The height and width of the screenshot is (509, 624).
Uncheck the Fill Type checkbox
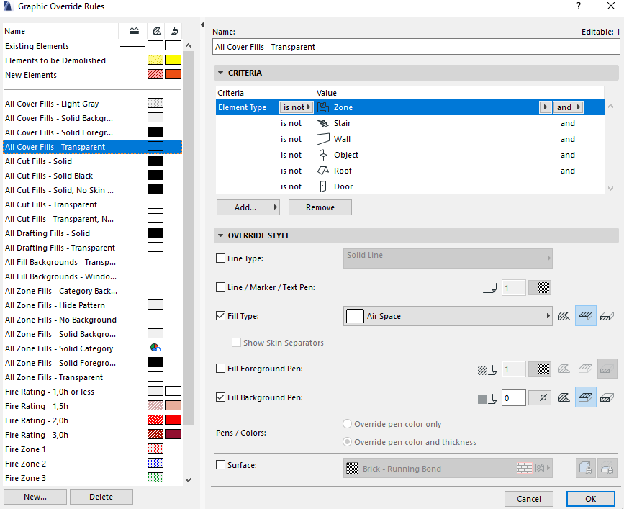point(220,316)
